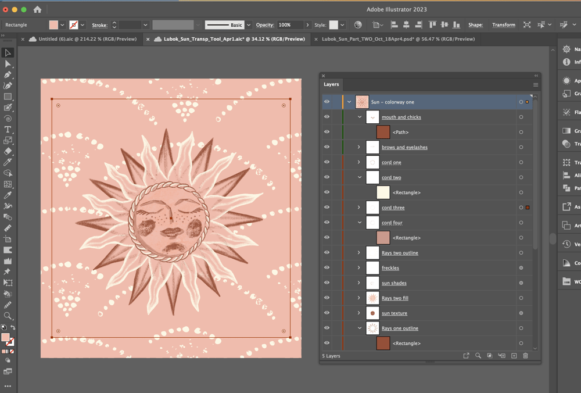Image resolution: width=581 pixels, height=393 pixels.
Task: Hide the sun shades layer
Action: 327,283
